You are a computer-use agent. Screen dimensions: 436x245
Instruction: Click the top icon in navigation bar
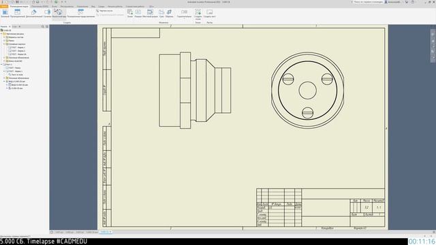click(x=433, y=33)
